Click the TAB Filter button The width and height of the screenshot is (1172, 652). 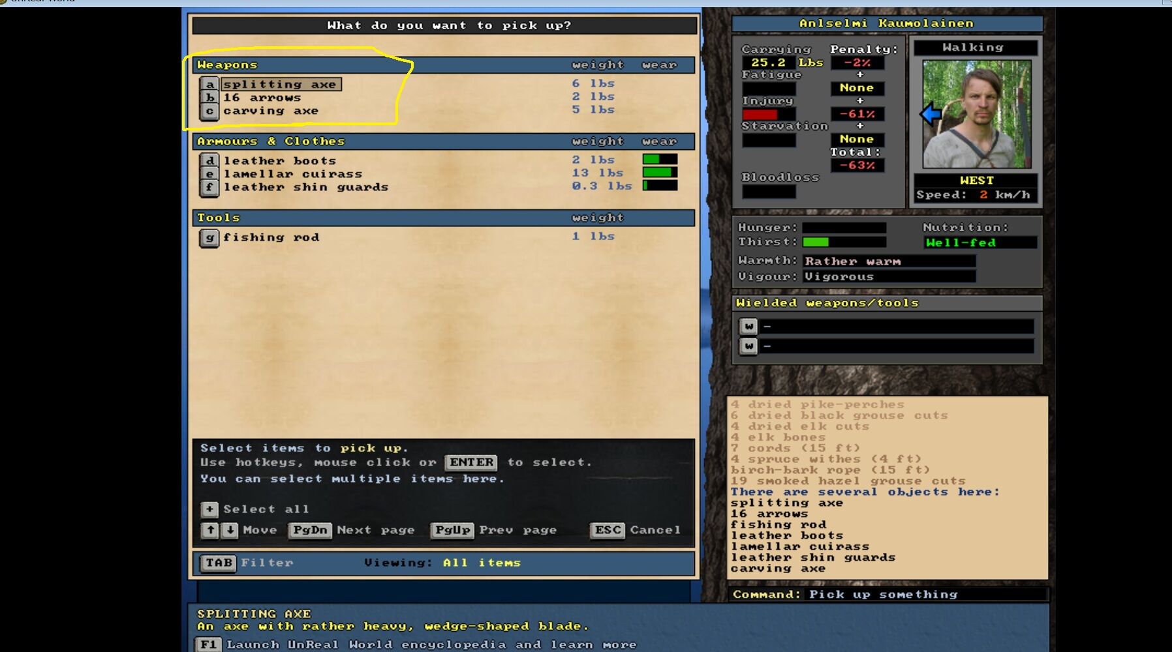coord(219,563)
